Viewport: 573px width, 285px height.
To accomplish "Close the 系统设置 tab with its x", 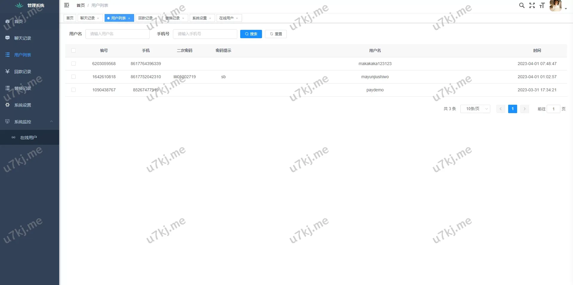I will point(210,18).
